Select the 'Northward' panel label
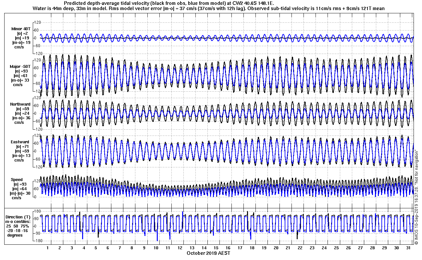This screenshot has width=422, height=260. click(20, 104)
